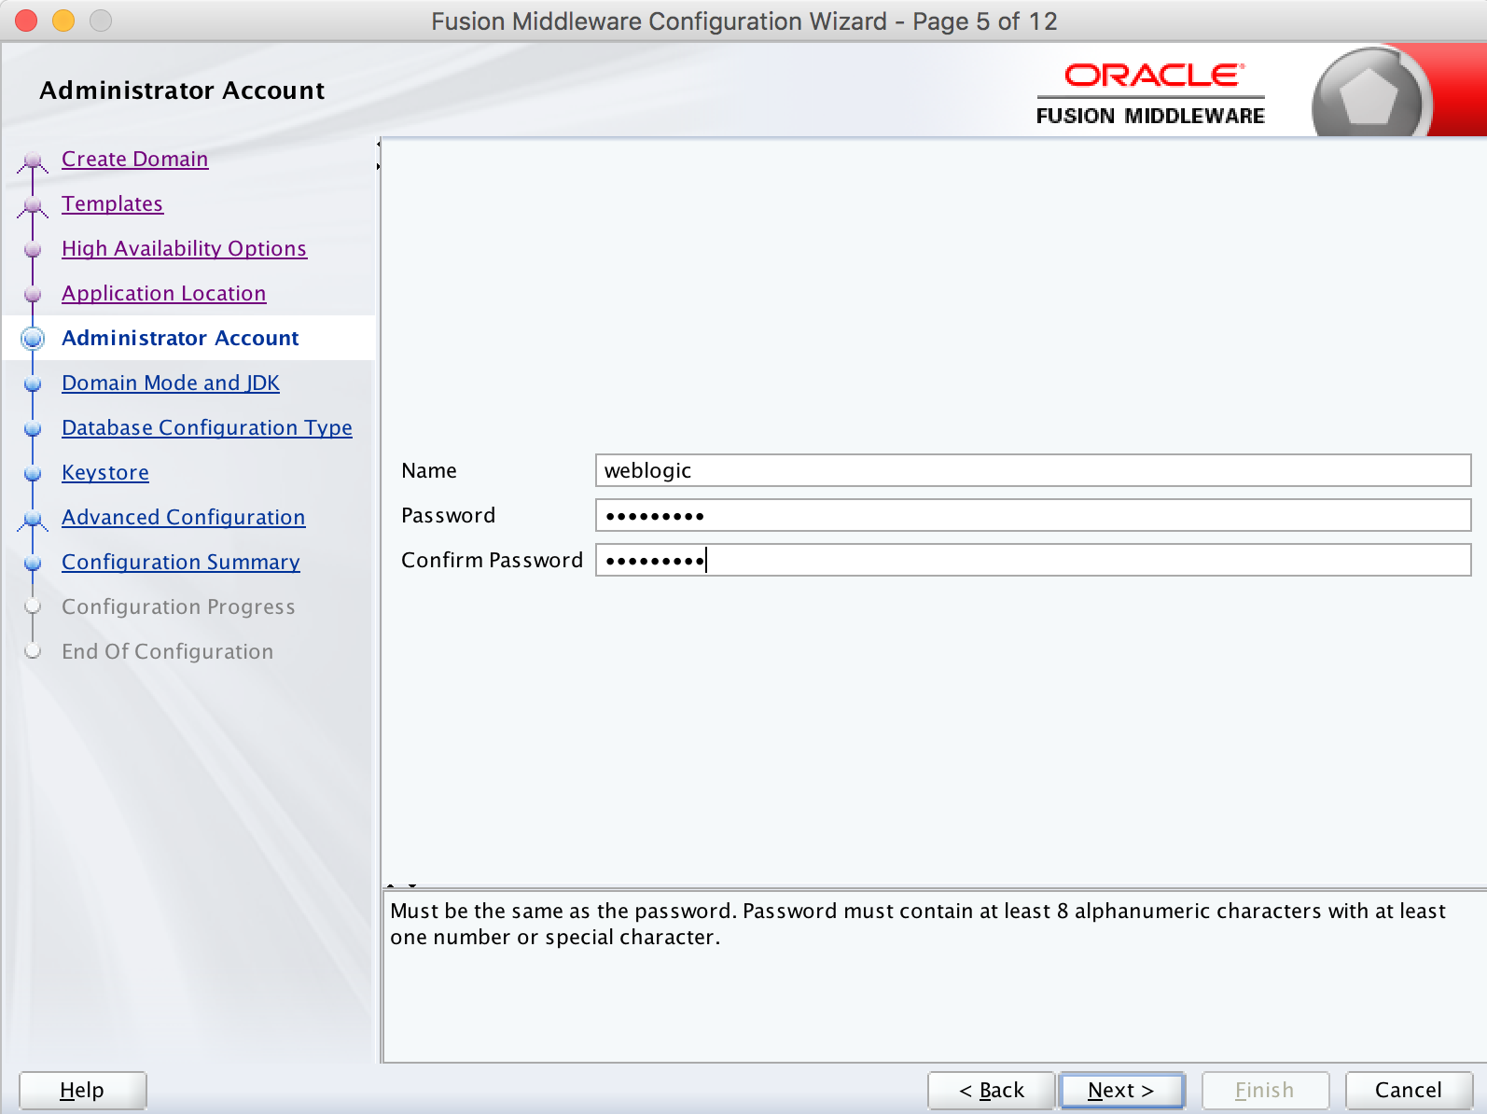1487x1114 pixels.
Task: Click the Name field label
Action: point(429,471)
